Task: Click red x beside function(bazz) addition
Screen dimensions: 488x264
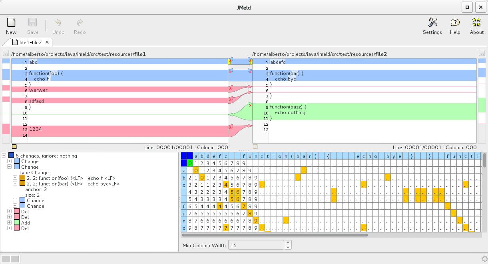Action: [251, 106]
